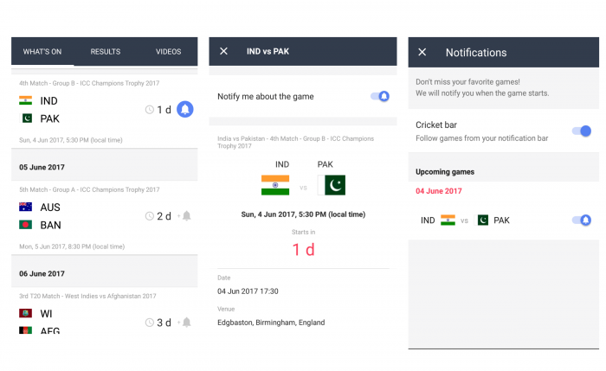This screenshot has width=606, height=371.
Task: Select the WHAT'S ON tab
Action: point(42,52)
